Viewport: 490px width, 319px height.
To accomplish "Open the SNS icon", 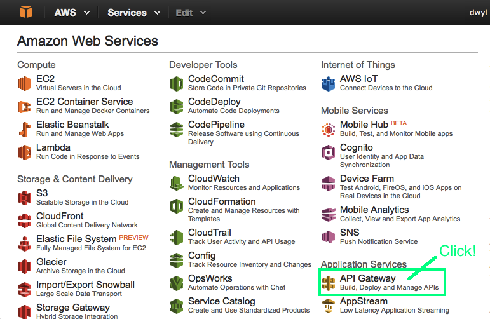I will [329, 237].
